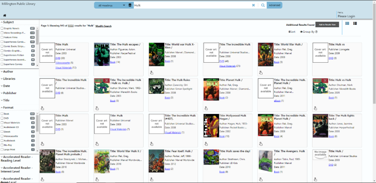Click the home icon
376x183 pixels.
[x=5, y=15]
